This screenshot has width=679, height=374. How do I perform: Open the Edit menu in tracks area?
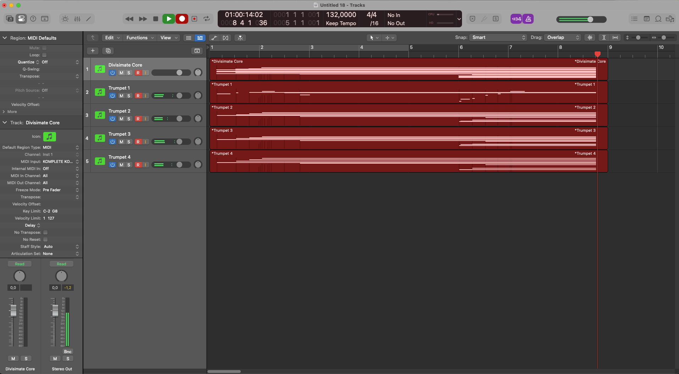tap(112, 38)
